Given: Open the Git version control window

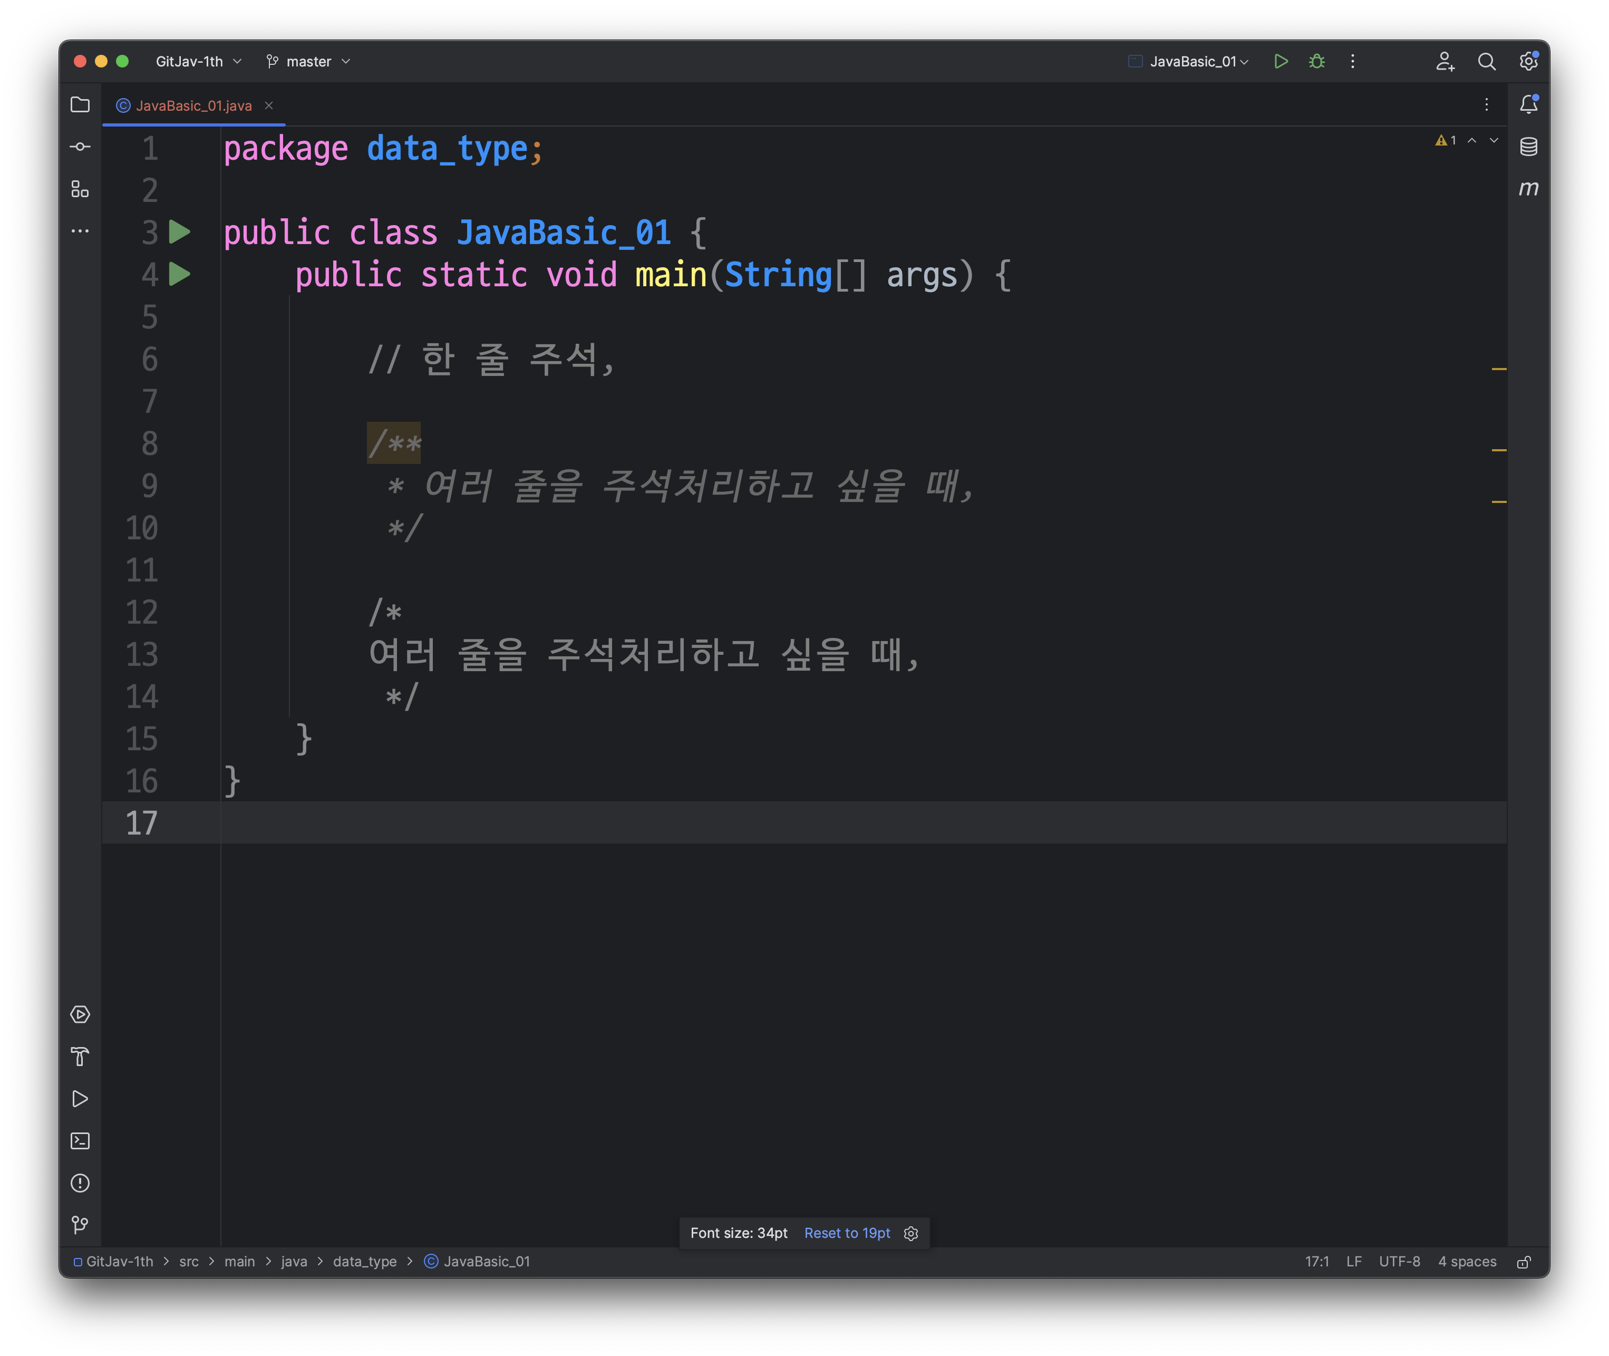Looking at the screenshot, I should coord(80,1225).
